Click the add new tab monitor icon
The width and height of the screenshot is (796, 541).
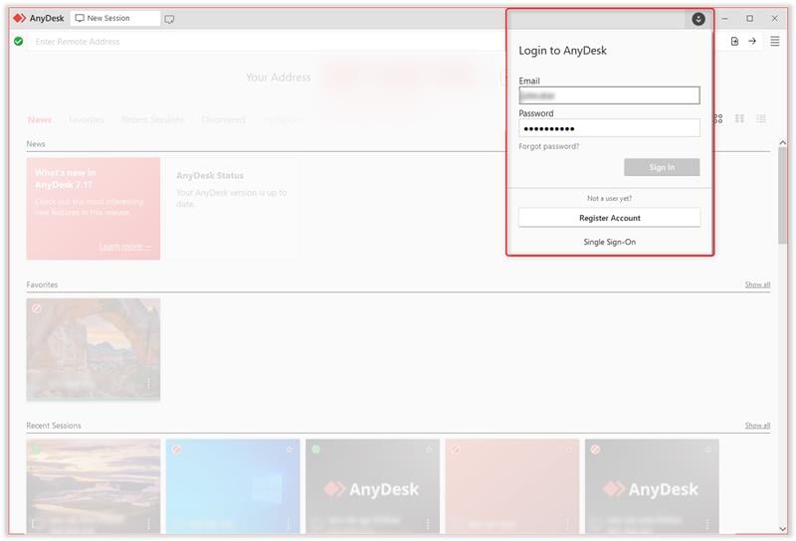click(169, 19)
